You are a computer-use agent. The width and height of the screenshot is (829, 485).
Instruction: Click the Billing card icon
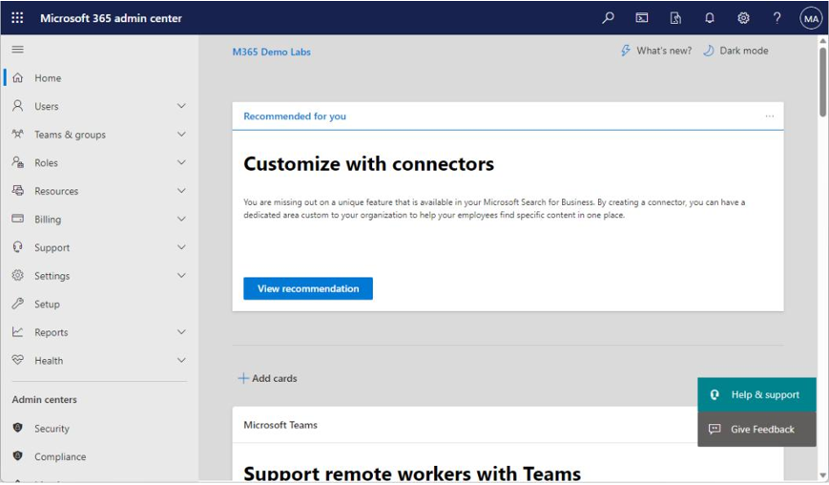(17, 219)
